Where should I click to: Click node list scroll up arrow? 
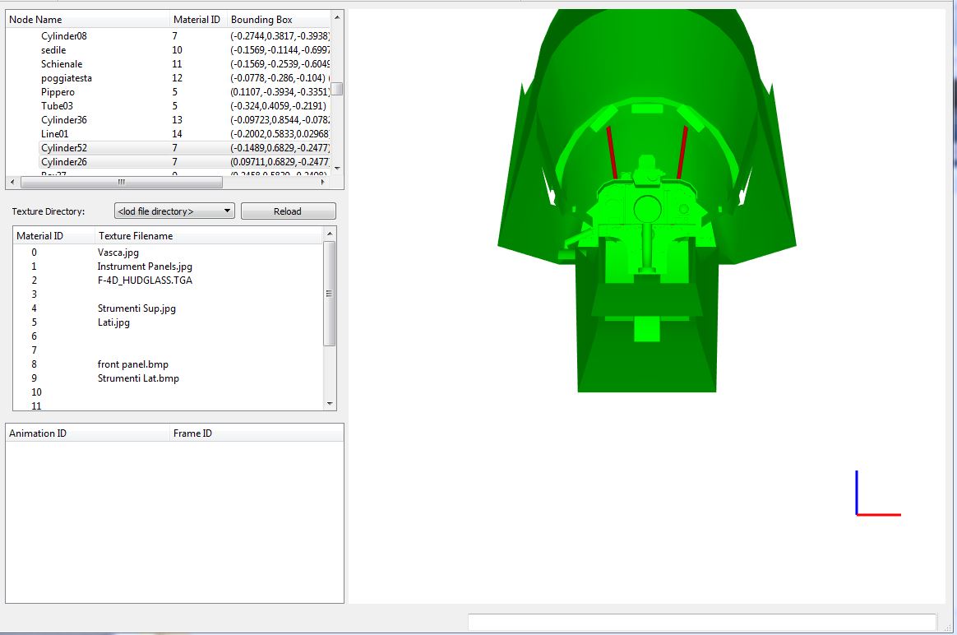pyautogui.click(x=337, y=18)
